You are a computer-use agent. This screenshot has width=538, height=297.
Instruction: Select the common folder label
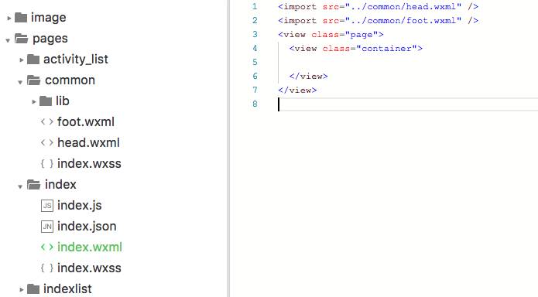click(70, 80)
